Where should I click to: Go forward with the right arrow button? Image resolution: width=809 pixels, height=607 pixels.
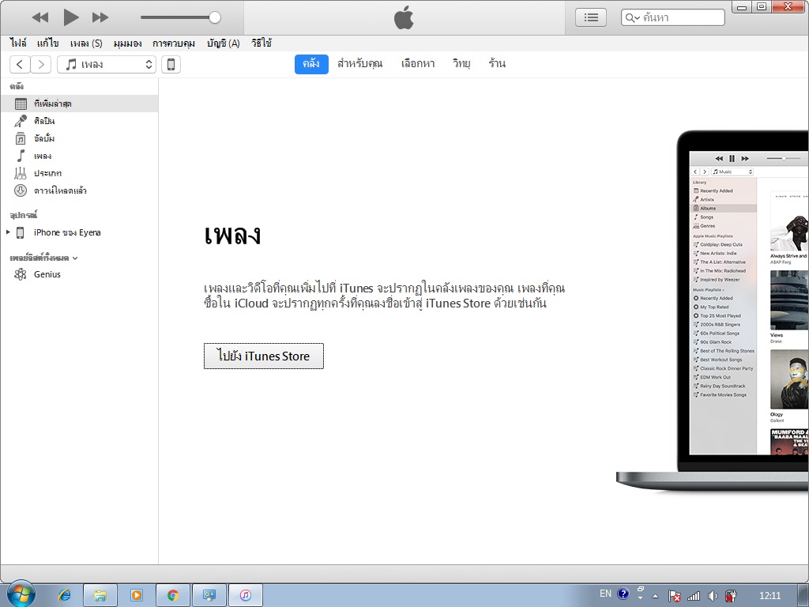[41, 65]
